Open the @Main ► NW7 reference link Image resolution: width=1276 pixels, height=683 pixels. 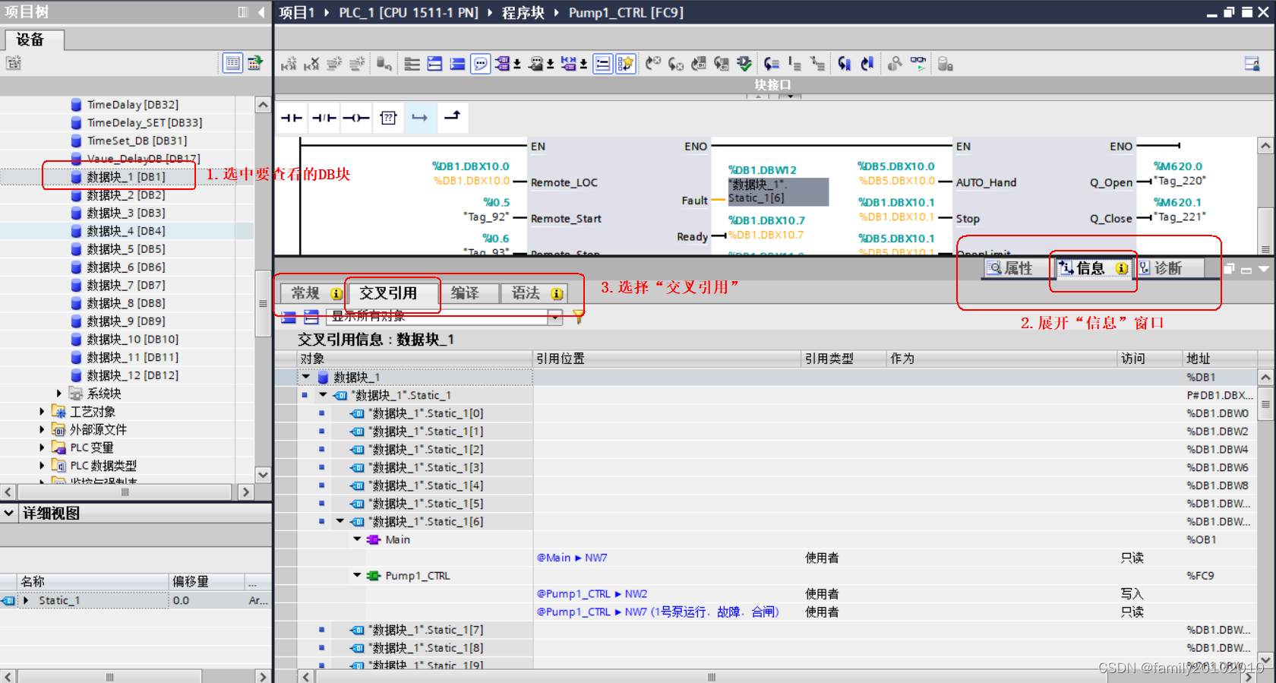(572, 558)
